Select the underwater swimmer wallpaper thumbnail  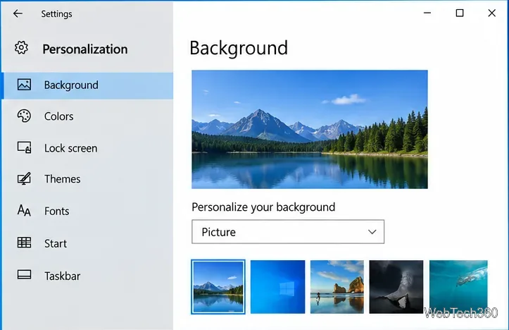pos(458,287)
